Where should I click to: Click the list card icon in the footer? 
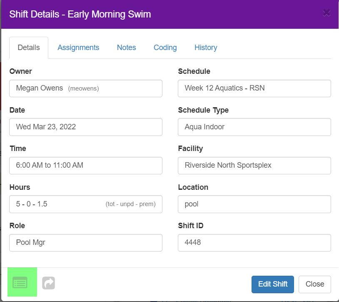(x=20, y=282)
